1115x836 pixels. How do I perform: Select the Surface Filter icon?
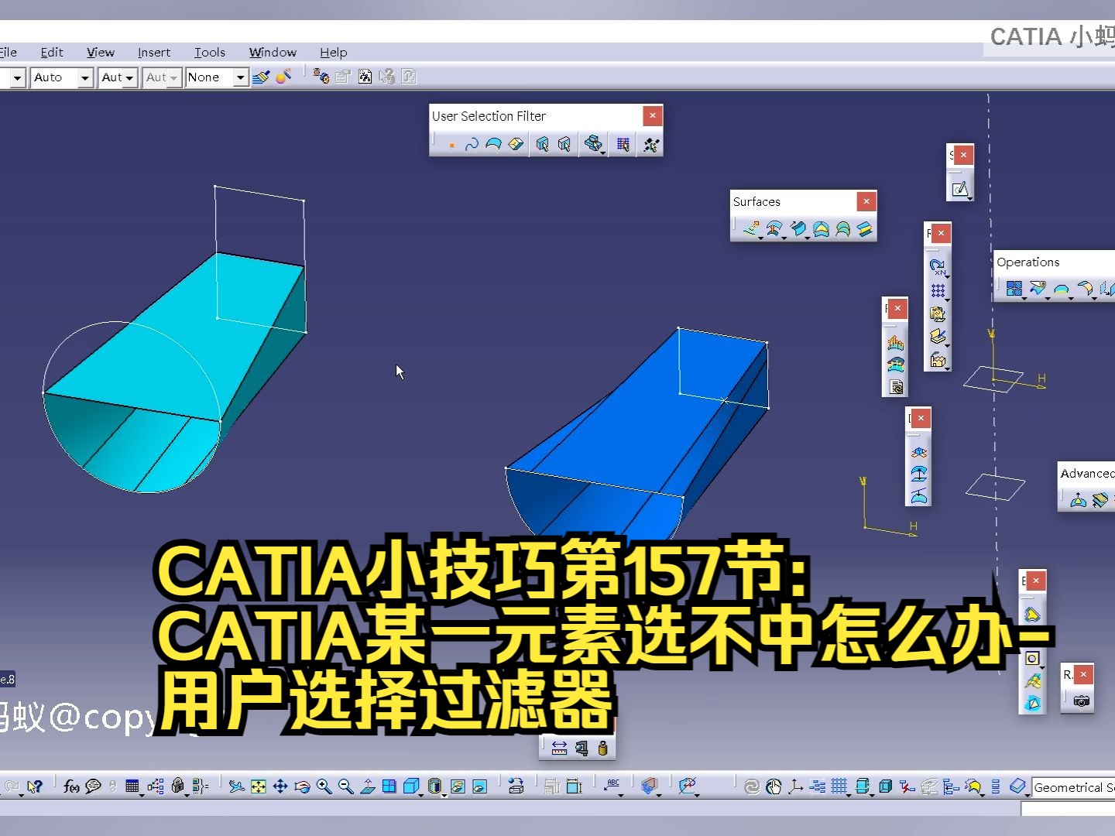tap(493, 145)
